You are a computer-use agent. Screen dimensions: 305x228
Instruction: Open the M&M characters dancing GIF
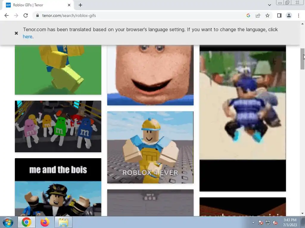58,126
